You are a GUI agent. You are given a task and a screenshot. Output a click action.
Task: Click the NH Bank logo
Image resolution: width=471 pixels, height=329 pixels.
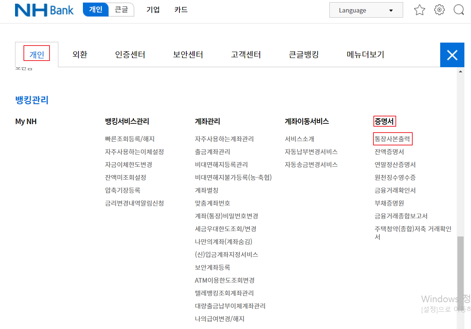coord(44,10)
